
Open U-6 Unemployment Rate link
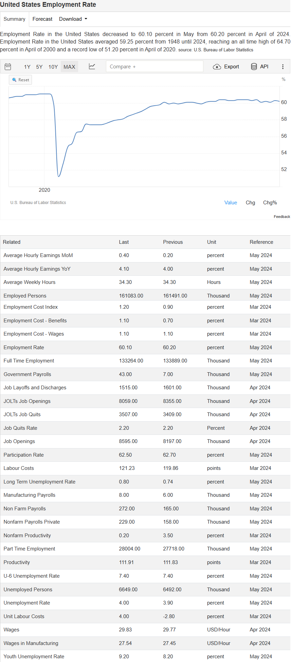click(32, 576)
